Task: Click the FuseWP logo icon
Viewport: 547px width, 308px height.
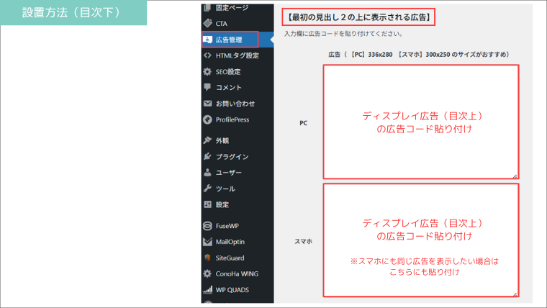Action: coord(207,226)
